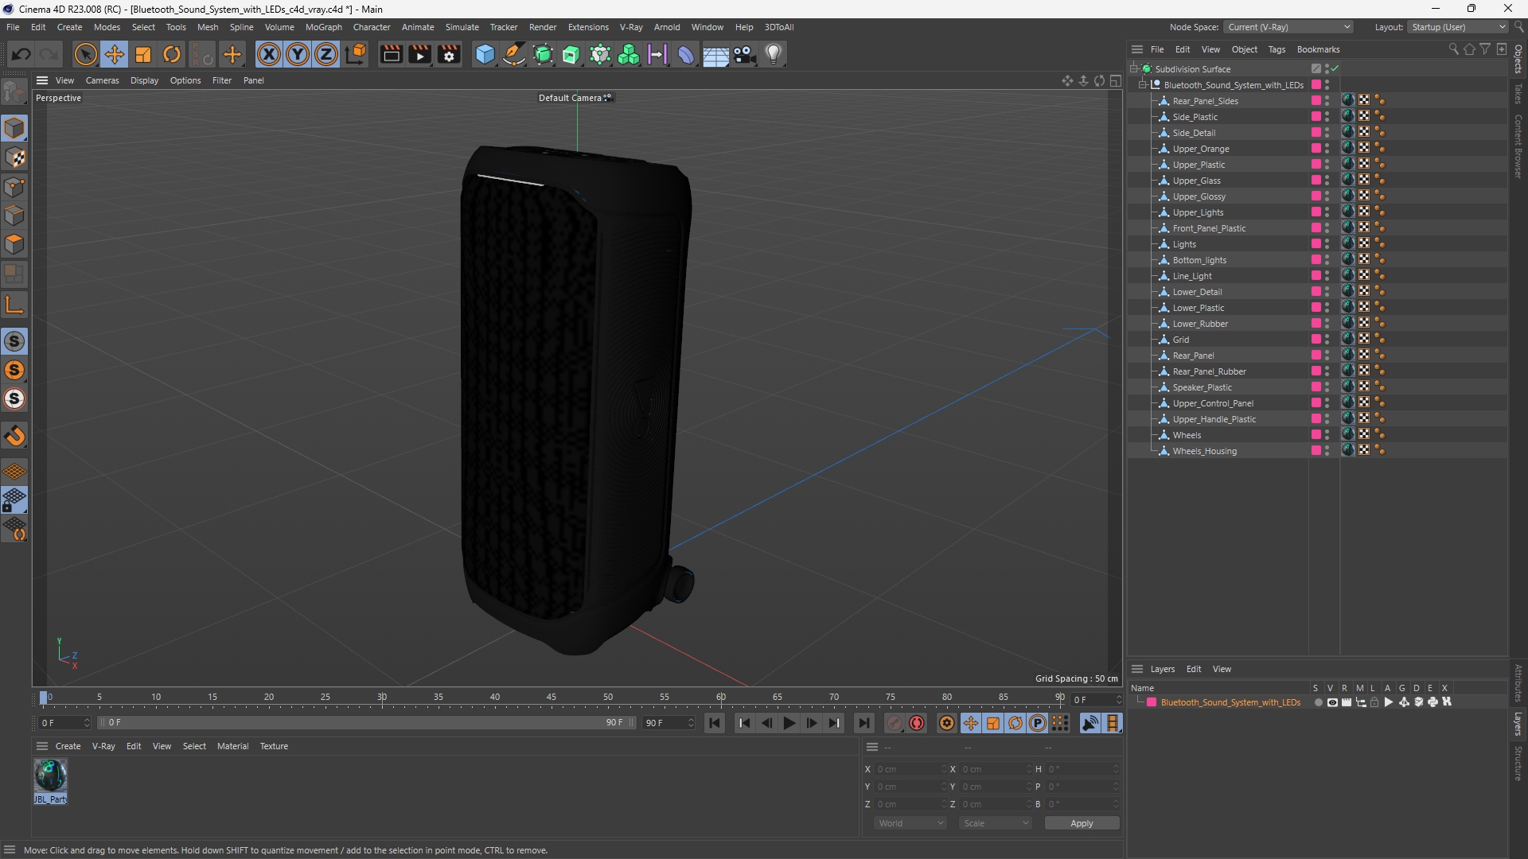Go to end of animation
The width and height of the screenshot is (1528, 859).
point(863,723)
